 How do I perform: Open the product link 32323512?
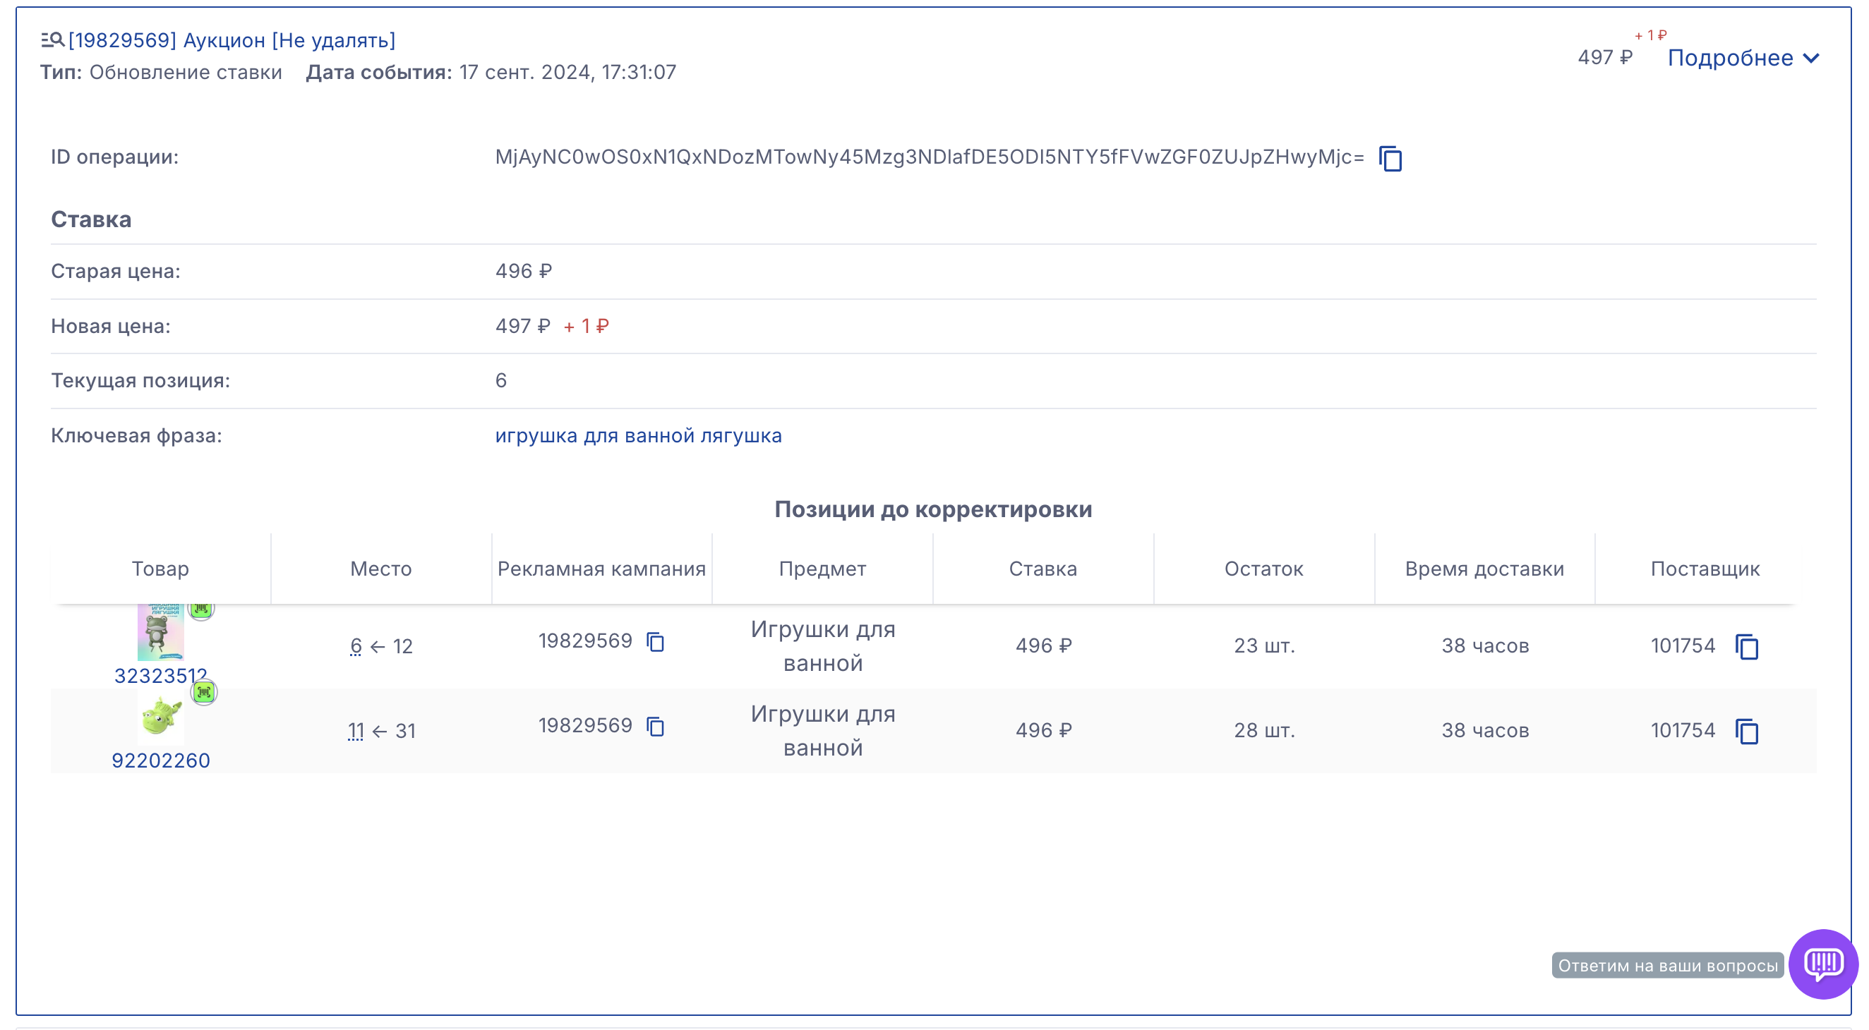(x=160, y=675)
